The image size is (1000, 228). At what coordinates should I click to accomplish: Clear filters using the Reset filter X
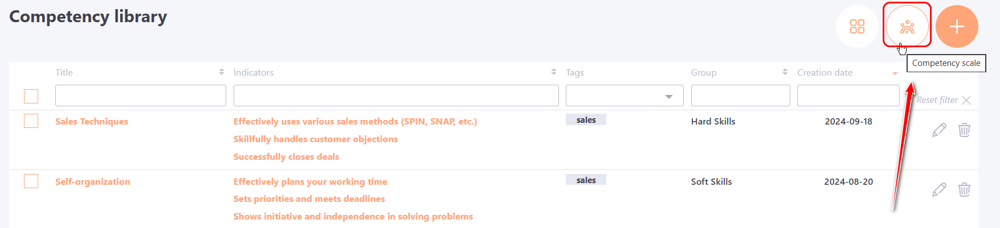(x=966, y=100)
